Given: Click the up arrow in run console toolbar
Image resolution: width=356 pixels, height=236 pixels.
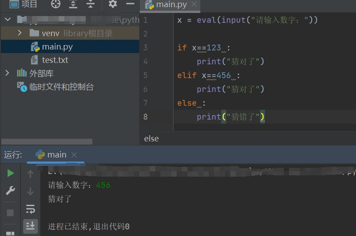Looking at the screenshot, I should pyautogui.click(x=30, y=174).
